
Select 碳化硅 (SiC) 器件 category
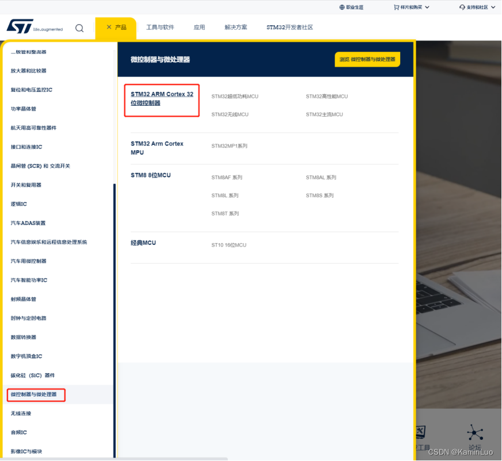[x=33, y=375]
